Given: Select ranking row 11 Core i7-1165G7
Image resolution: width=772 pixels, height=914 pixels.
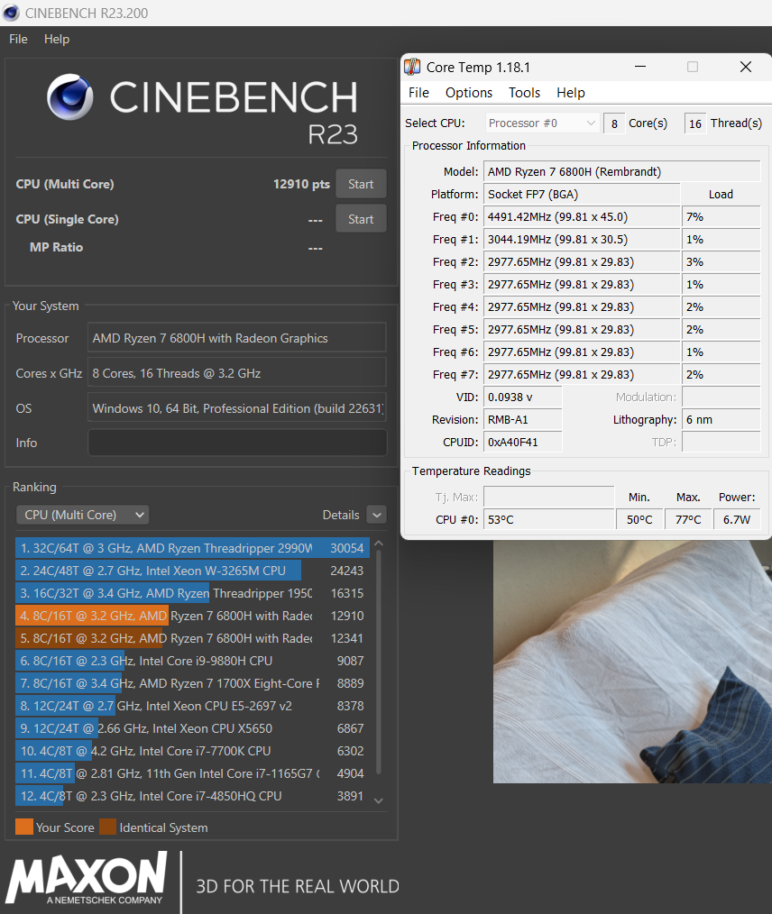Looking at the screenshot, I should click(192, 773).
